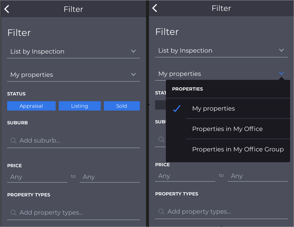The height and width of the screenshot is (227, 294).
Task: Click blue checkmark next to My properties
Action: click(176, 109)
